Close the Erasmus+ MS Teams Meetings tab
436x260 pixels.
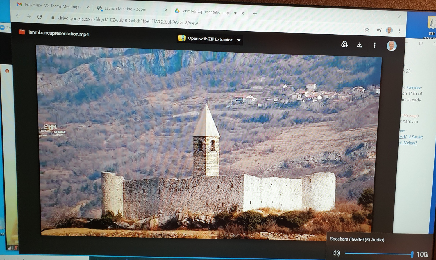[x=88, y=8]
